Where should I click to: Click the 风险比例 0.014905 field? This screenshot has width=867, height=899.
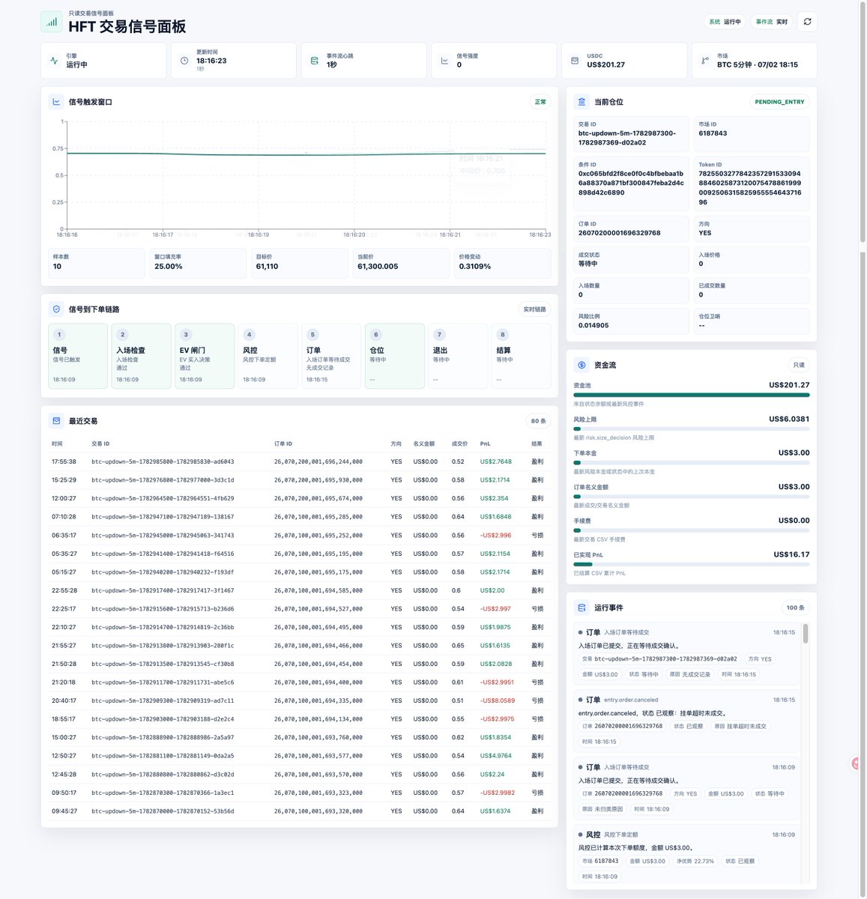coord(631,321)
